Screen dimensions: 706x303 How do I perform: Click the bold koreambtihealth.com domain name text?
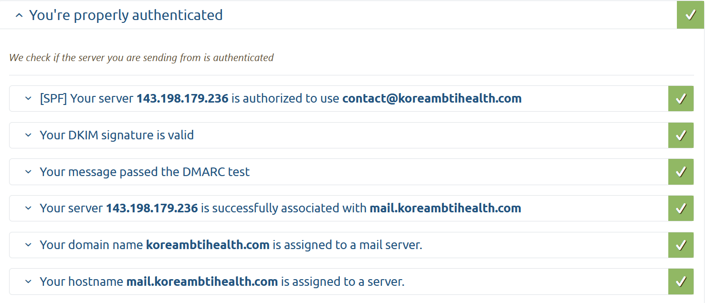click(208, 245)
